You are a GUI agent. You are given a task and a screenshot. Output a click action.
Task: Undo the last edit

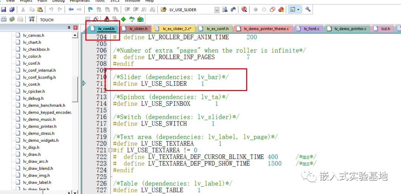tap(51, 10)
